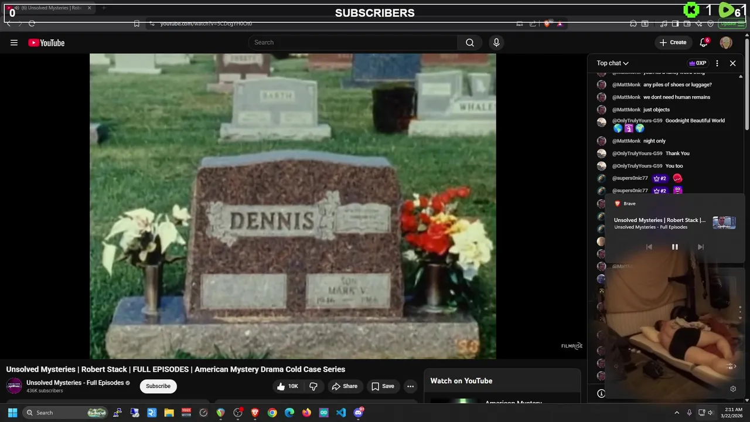Screen dimensions: 750x422
Task: Open Brave playlist music note icon
Action: (663, 23)
